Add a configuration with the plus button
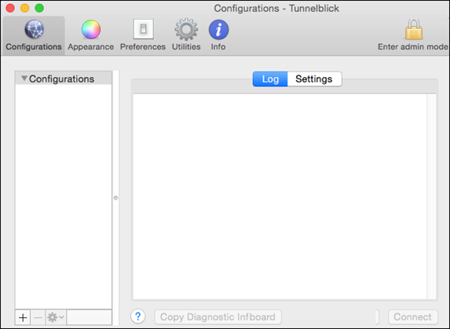This screenshot has height=329, width=450. point(23,317)
